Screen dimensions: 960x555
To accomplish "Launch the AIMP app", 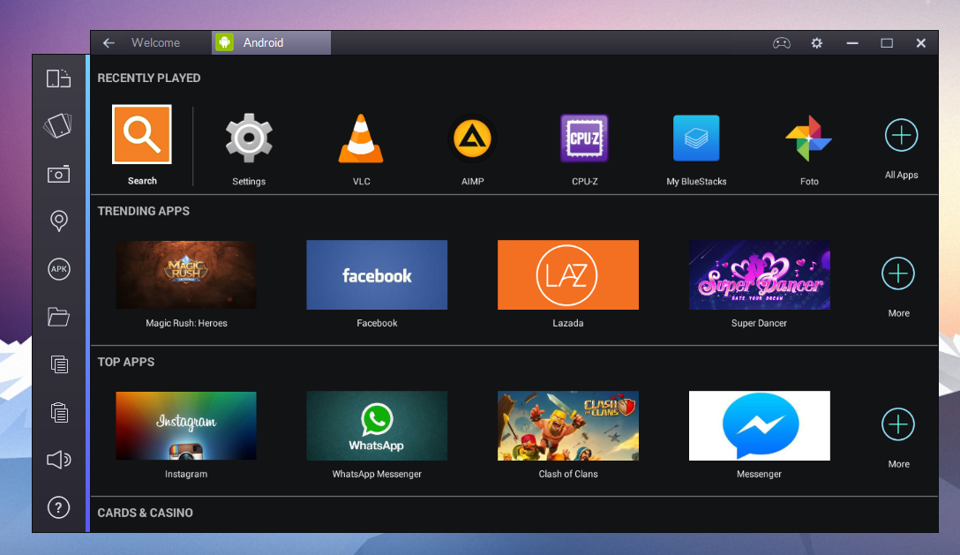I will 472,139.
